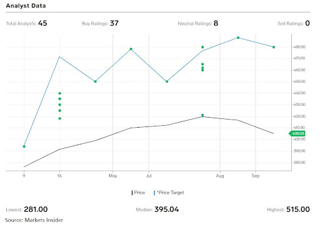Click the first green data point near 393
Image resolution: width=320 pixels, height=226 pixels.
[x=24, y=146]
